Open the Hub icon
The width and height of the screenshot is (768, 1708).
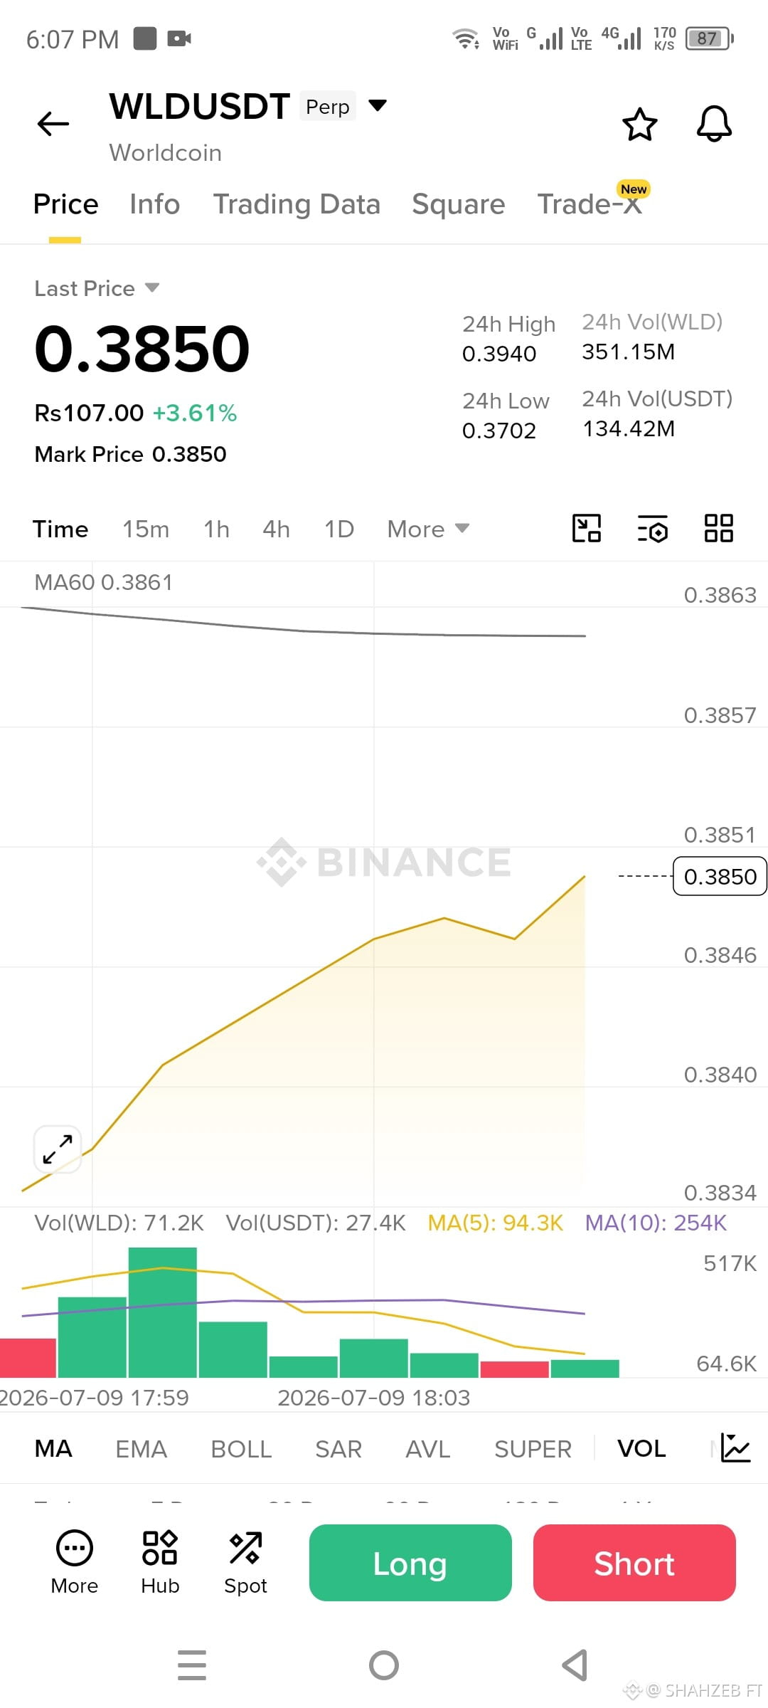(x=160, y=1561)
